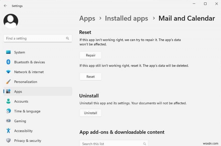Click the Reset button
This screenshot has height=146, width=221.
tap(91, 77)
